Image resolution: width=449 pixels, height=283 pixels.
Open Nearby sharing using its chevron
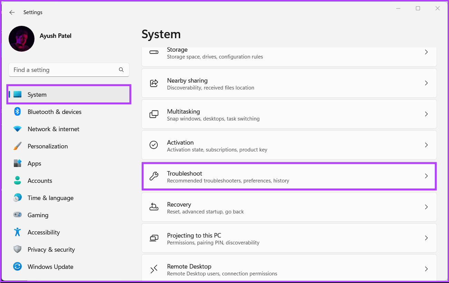pyautogui.click(x=426, y=83)
